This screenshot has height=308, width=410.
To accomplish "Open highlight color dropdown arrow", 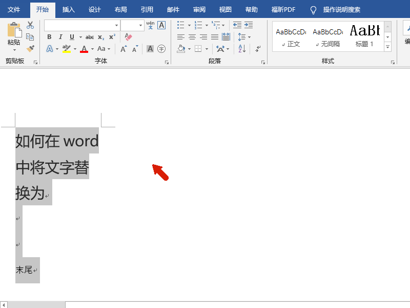I will tap(75, 49).
